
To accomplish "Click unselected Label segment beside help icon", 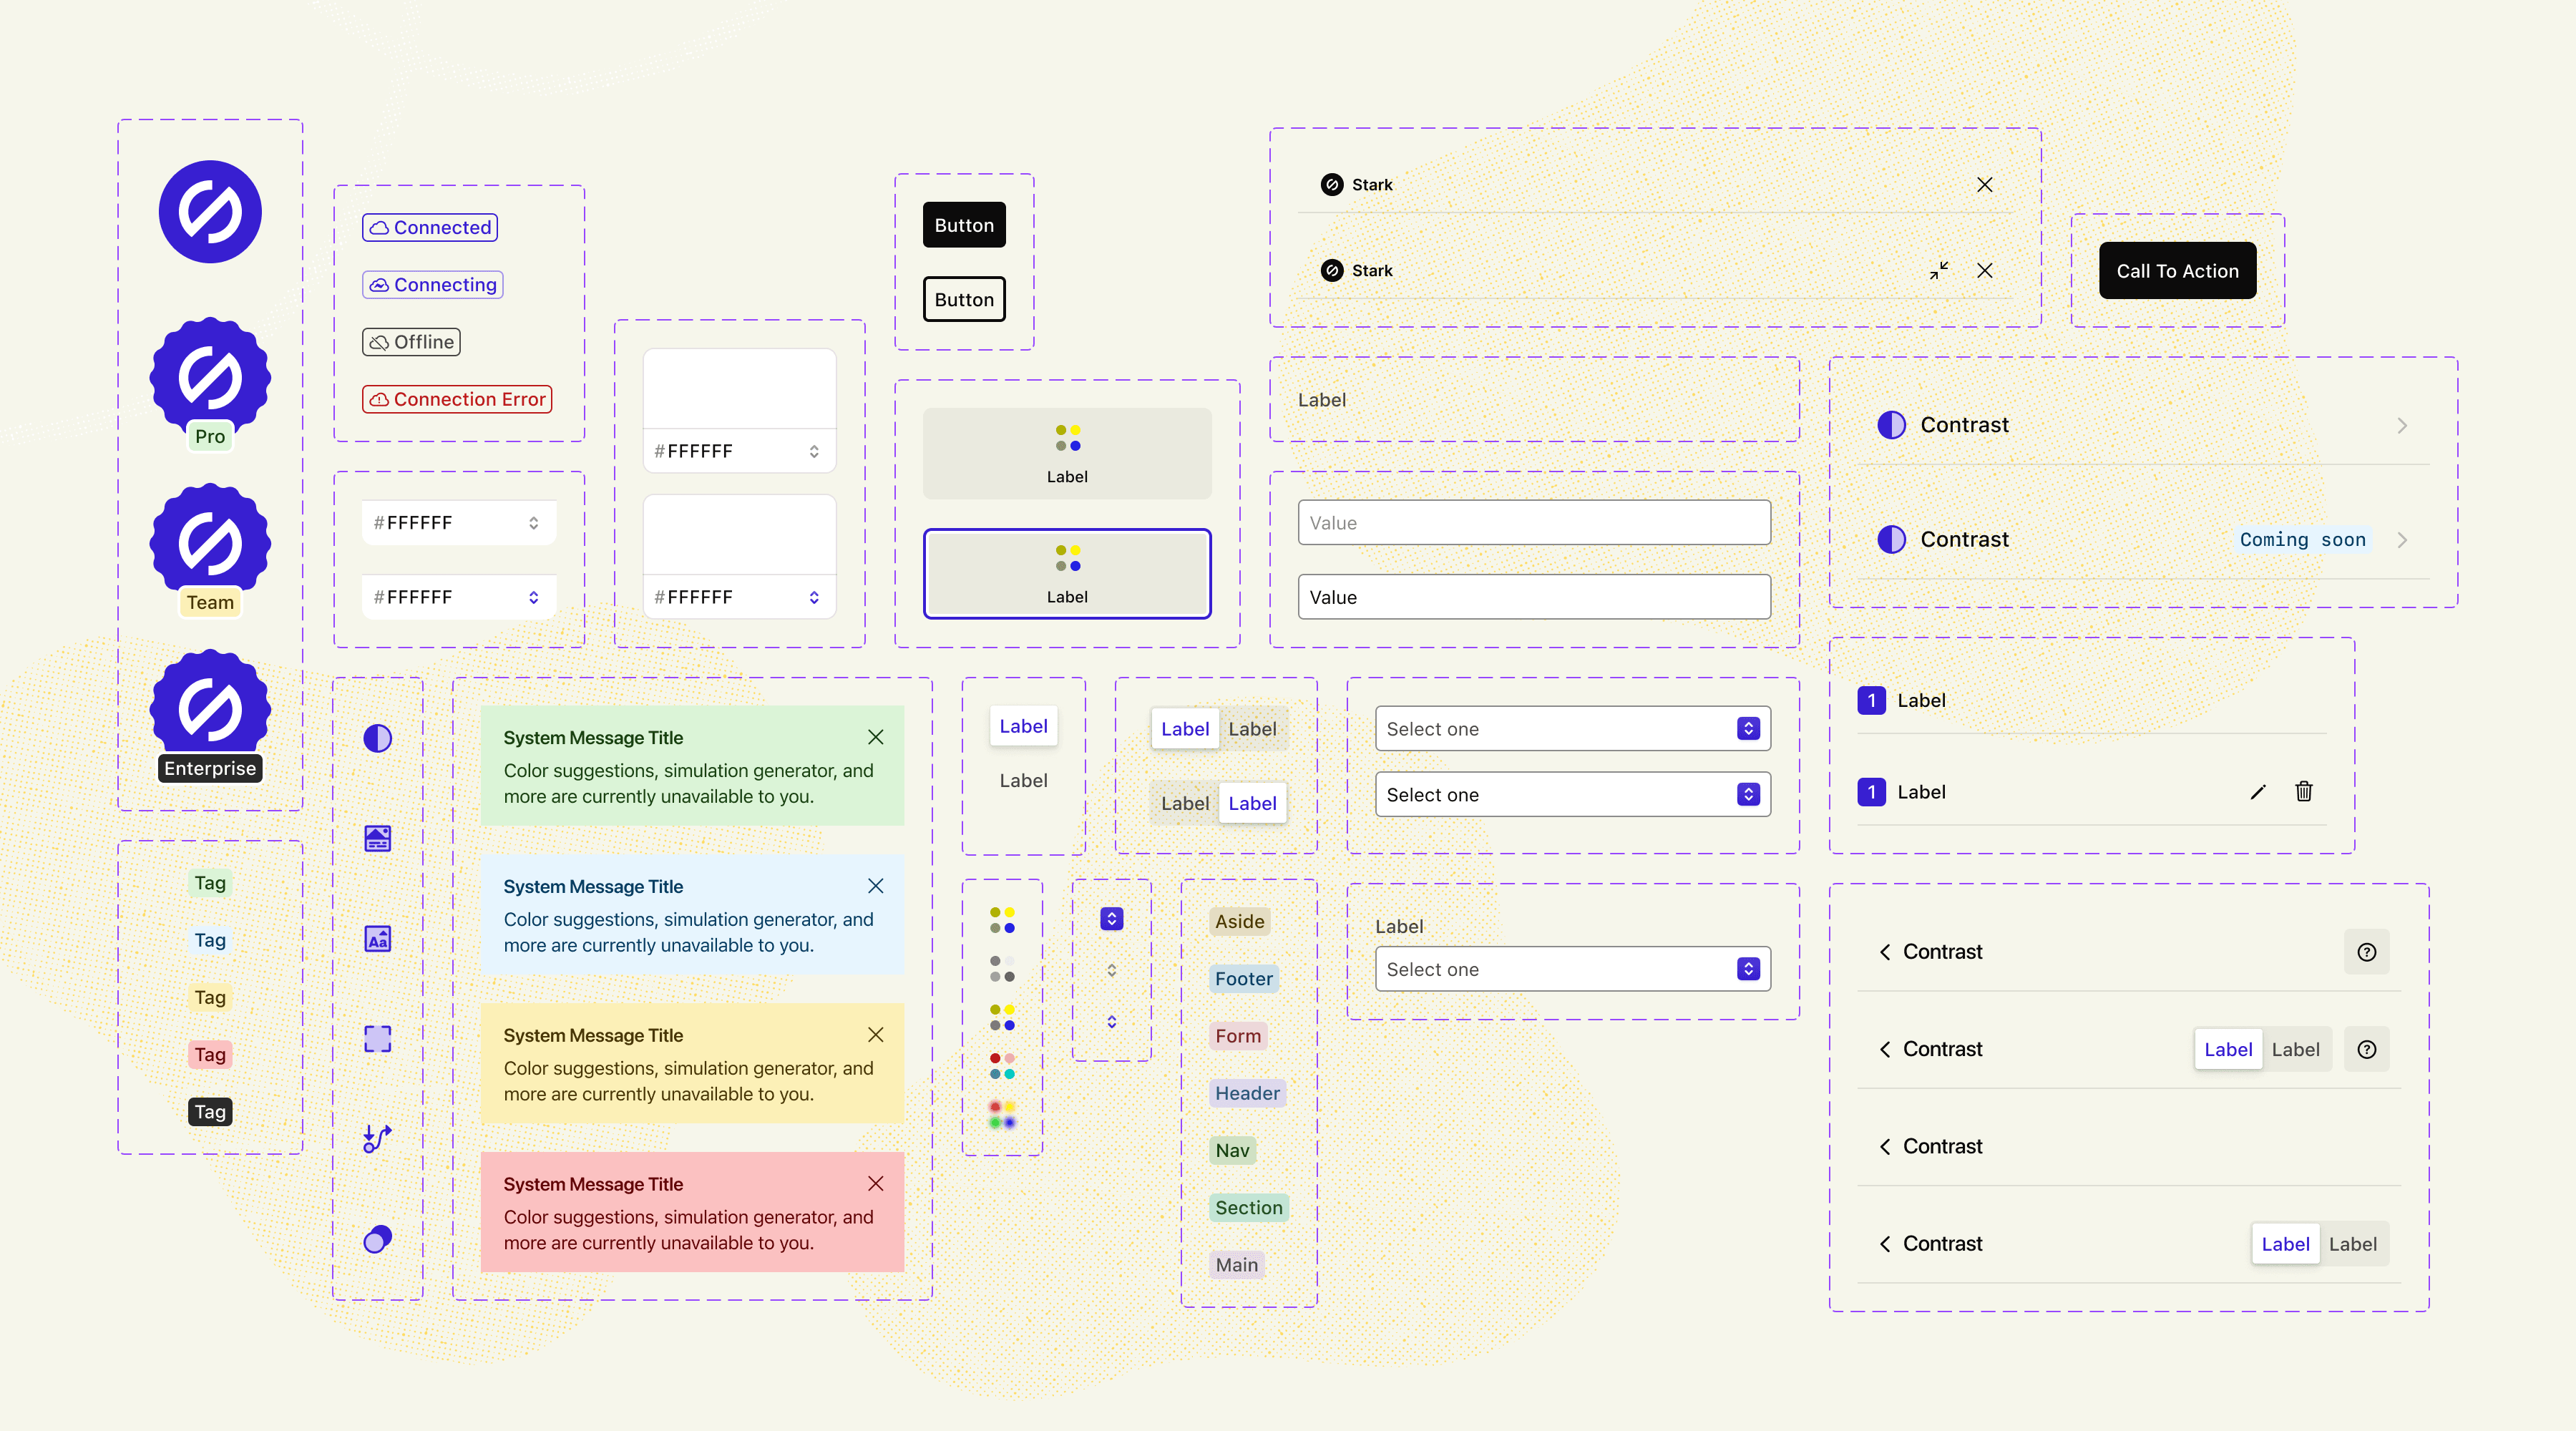I will [x=2295, y=1049].
